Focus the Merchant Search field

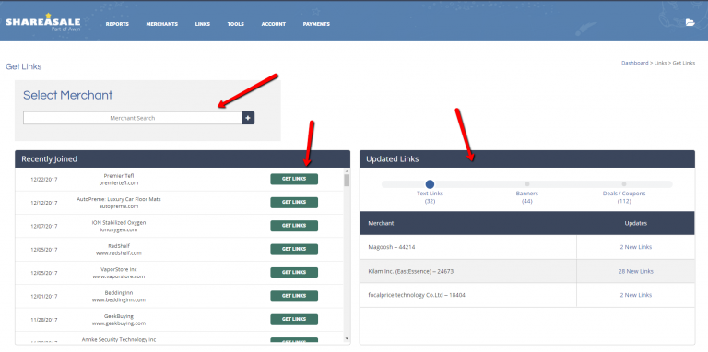tap(133, 118)
